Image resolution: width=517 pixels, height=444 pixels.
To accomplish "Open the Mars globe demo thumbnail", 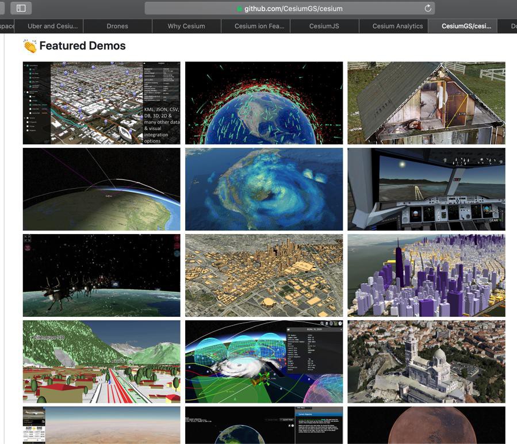I will pos(426,425).
